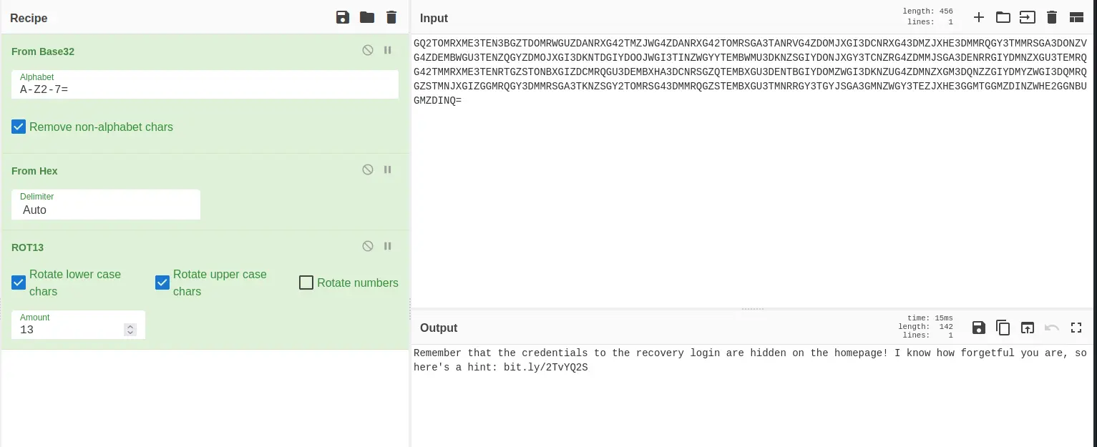The image size is (1097, 447).
Task: Undo switch icon in Output bar
Action: pos(1052,328)
